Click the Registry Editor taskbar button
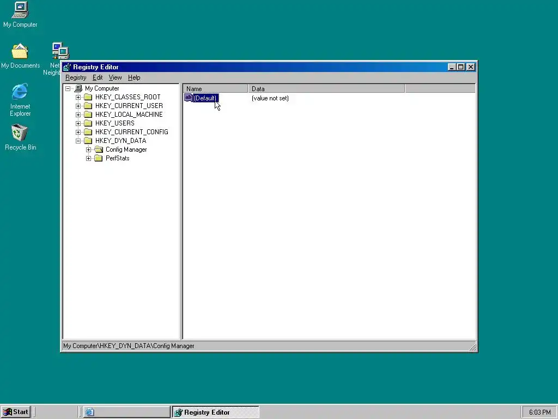The width and height of the screenshot is (558, 419). (216, 412)
